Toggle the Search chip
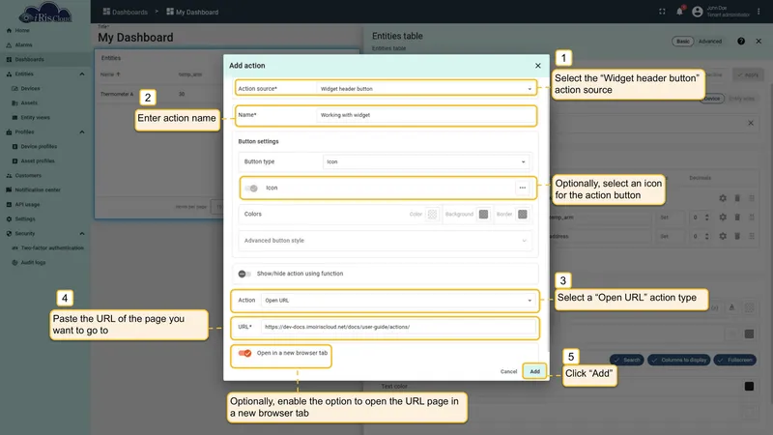Viewport: 773px width, 435px height. 626,360
